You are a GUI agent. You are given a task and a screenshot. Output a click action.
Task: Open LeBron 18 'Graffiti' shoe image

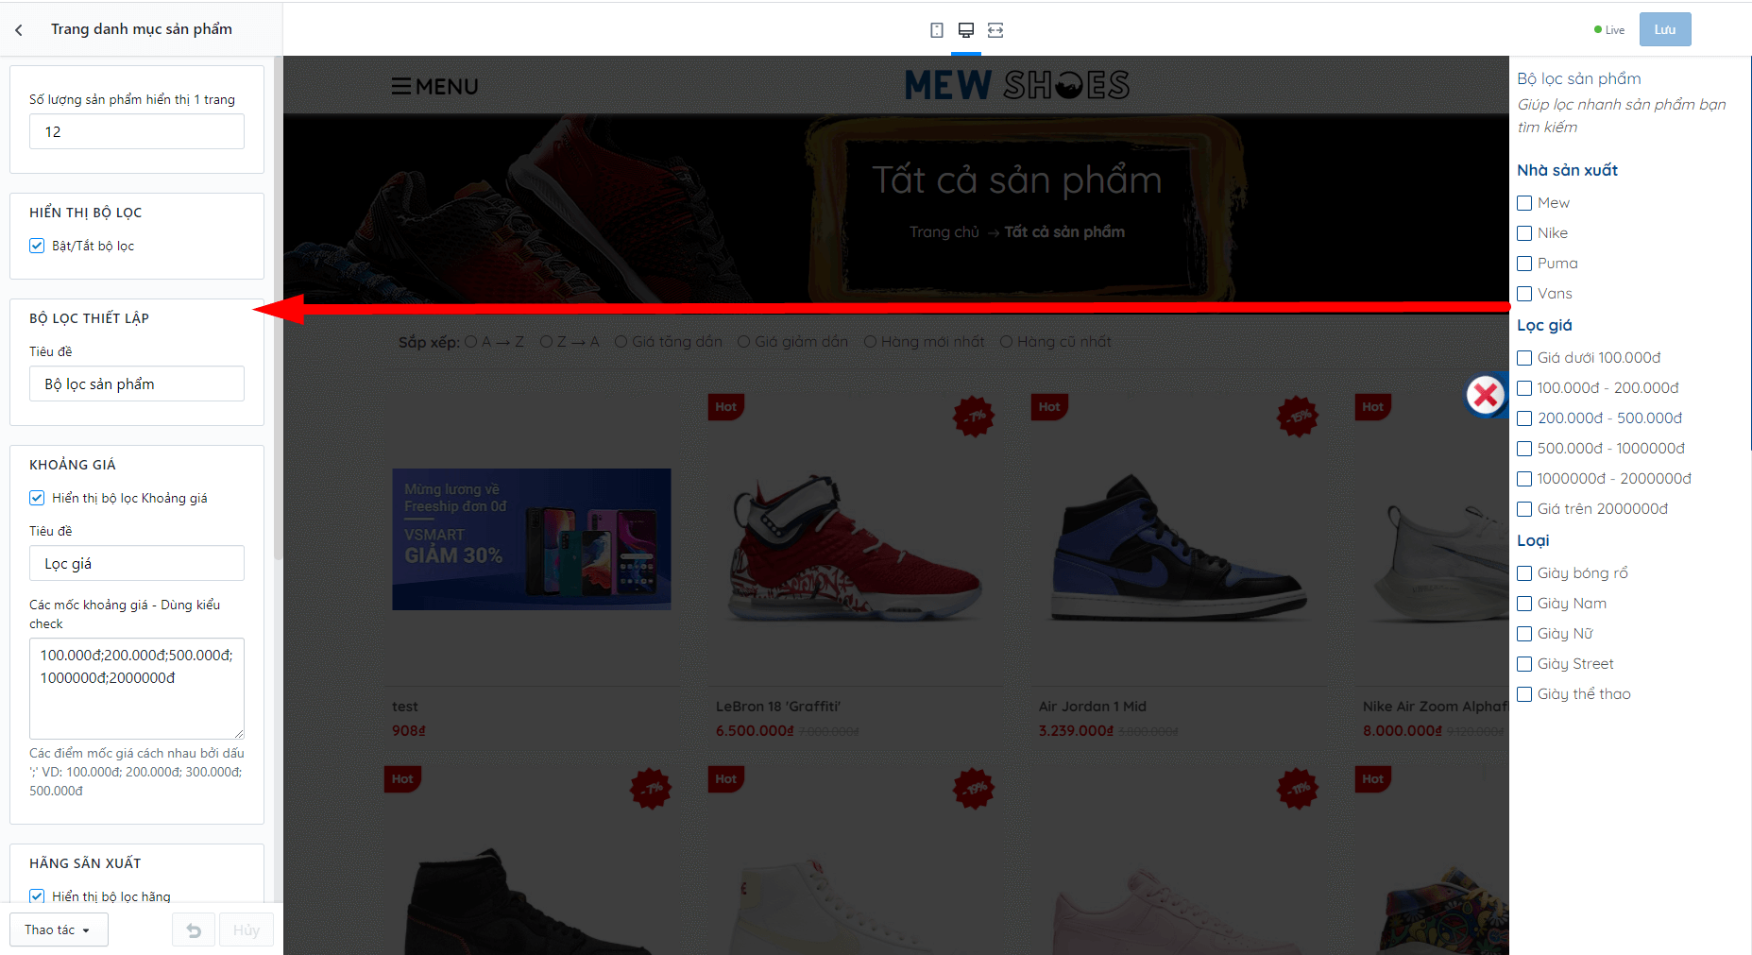click(855, 548)
